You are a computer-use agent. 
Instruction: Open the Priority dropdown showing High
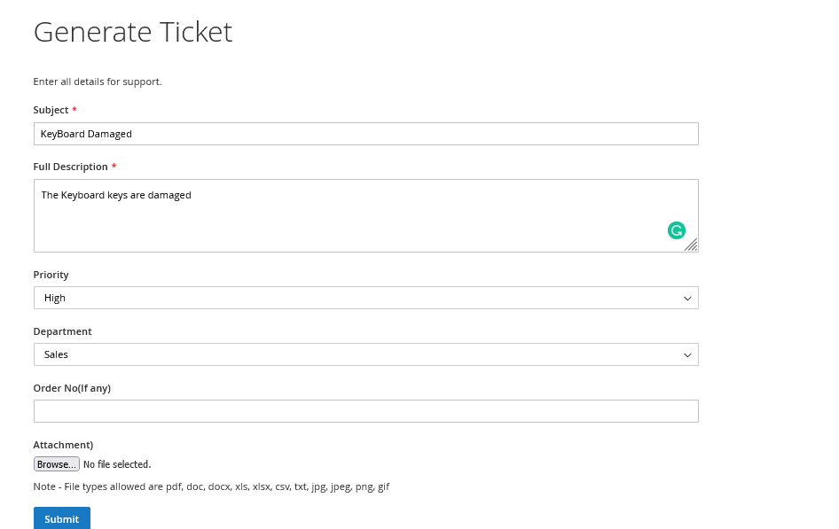coord(366,298)
